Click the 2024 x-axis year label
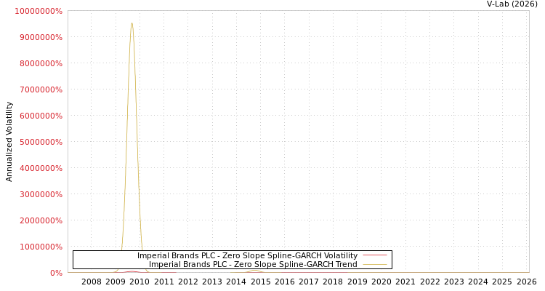The image size is (545, 291). tap(478, 282)
